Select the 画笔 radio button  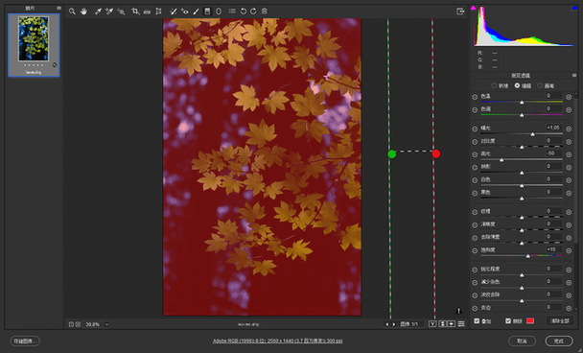540,86
